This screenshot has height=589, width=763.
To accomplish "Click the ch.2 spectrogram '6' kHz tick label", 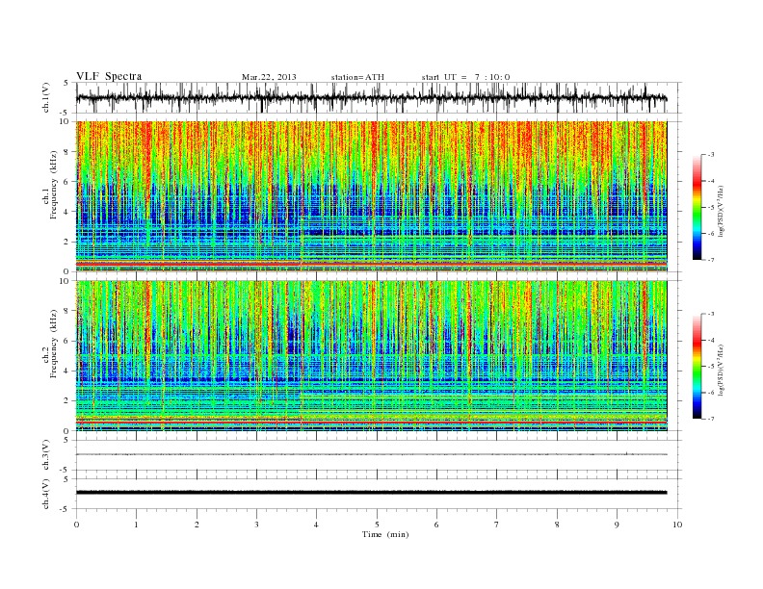I will 66,341.
